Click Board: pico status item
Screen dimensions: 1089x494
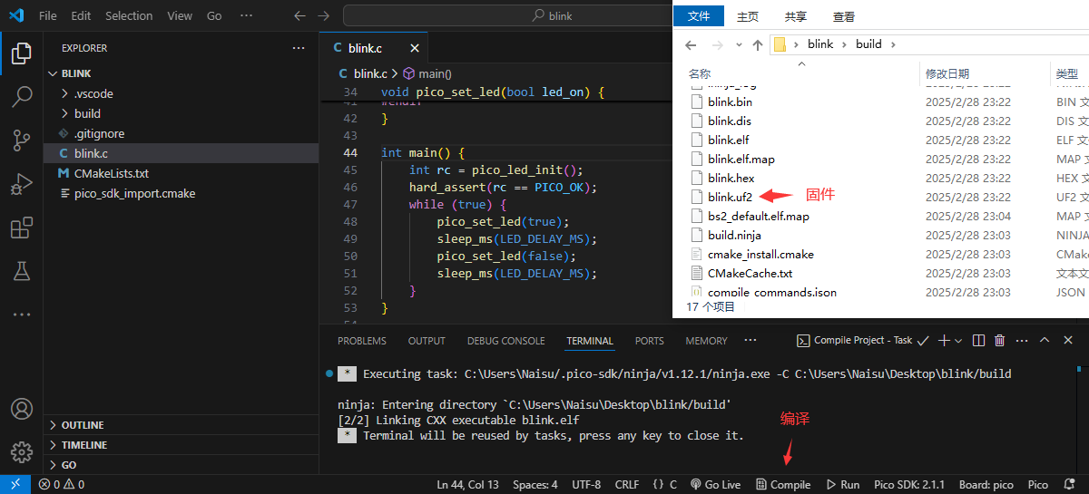986,485
